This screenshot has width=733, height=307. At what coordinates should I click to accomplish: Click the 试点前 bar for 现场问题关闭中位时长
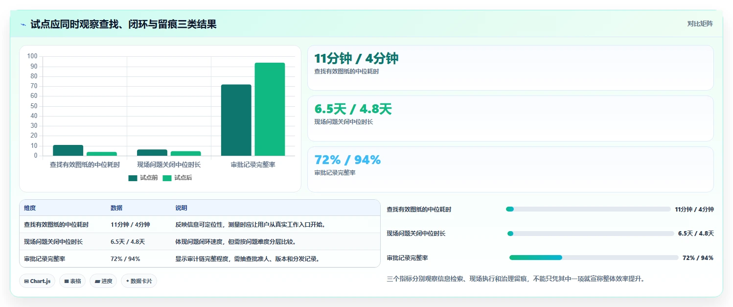click(x=152, y=153)
